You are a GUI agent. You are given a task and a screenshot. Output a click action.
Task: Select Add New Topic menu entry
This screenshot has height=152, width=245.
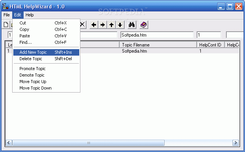[x=46, y=52]
